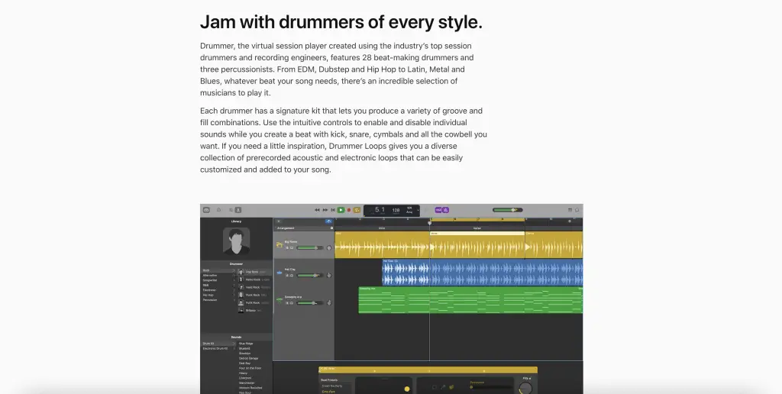Screen dimensions: 782x394
Task: Expand the Rock drummer genre
Action: pyautogui.click(x=218, y=270)
